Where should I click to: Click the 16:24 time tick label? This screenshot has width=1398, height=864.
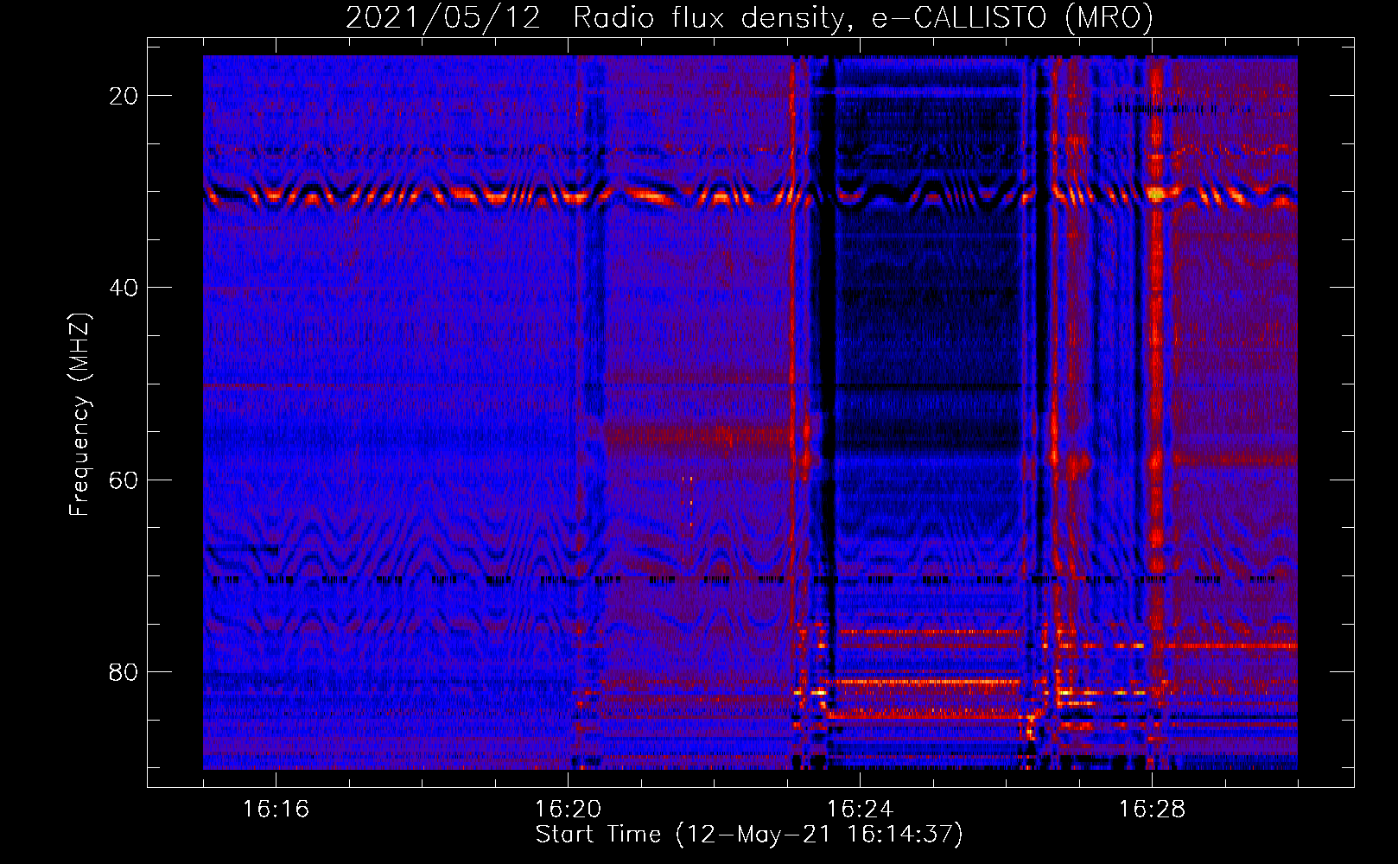pos(860,810)
